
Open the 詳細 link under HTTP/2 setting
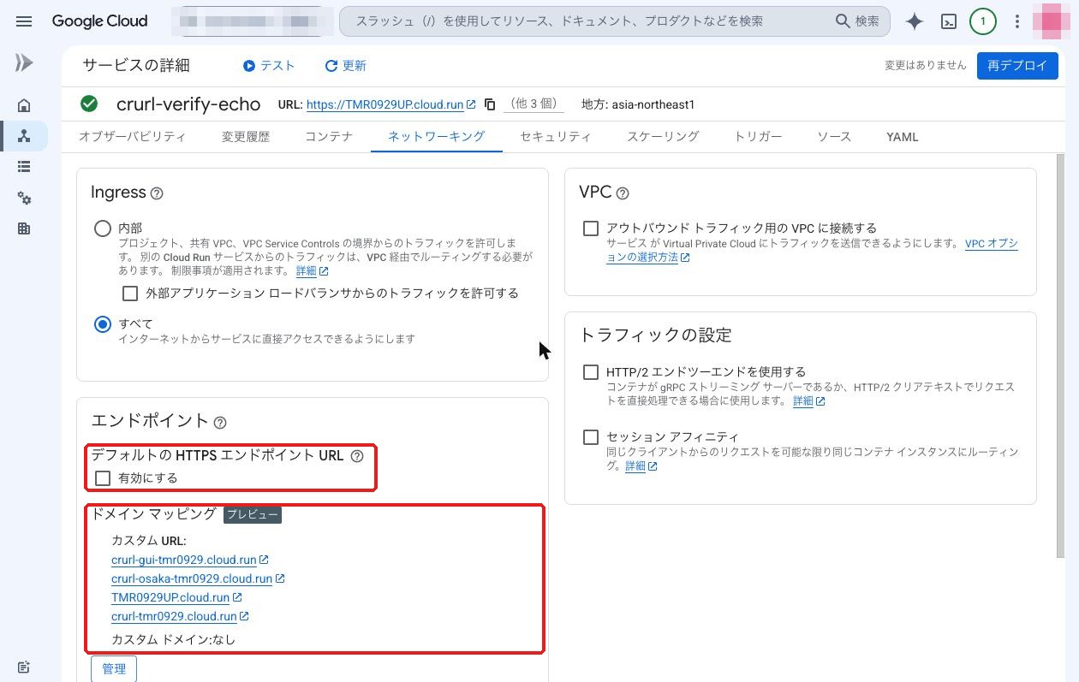802,401
